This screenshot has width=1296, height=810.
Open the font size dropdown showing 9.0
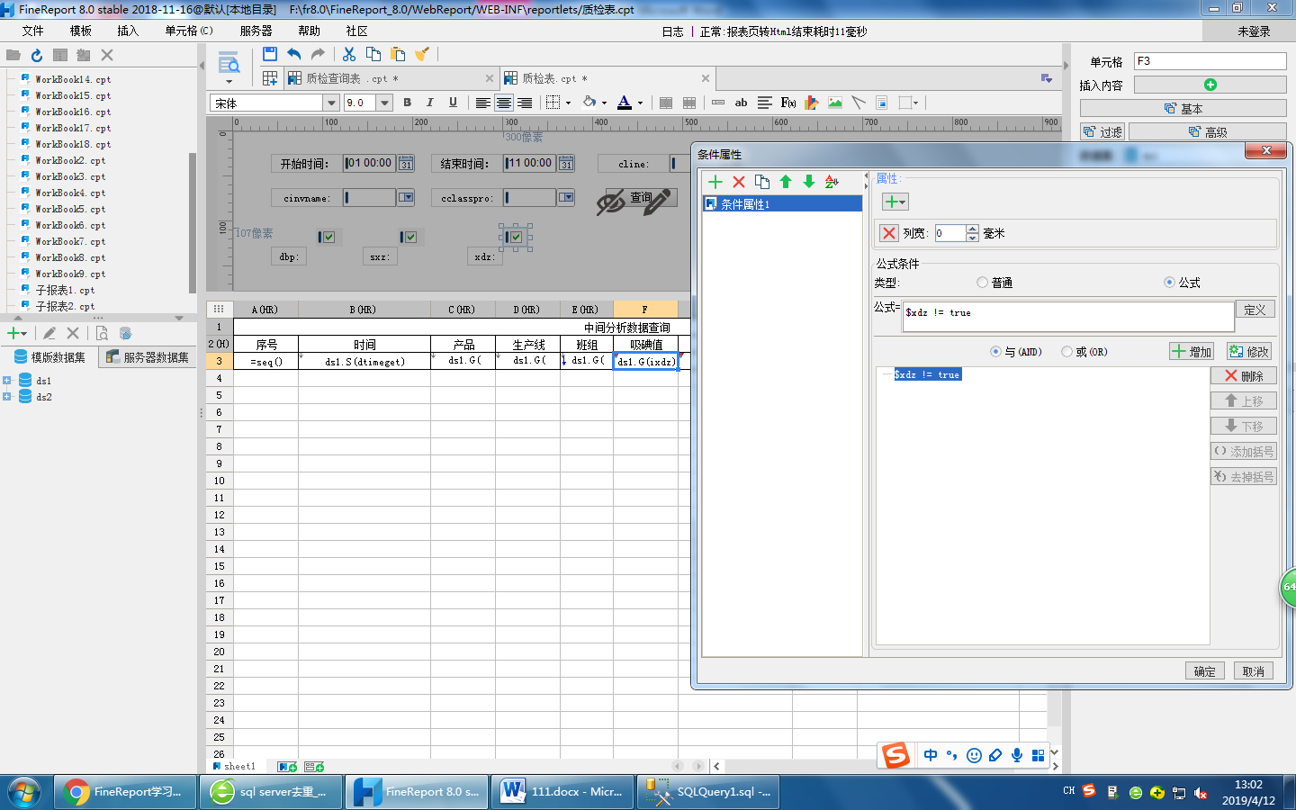[x=384, y=103]
